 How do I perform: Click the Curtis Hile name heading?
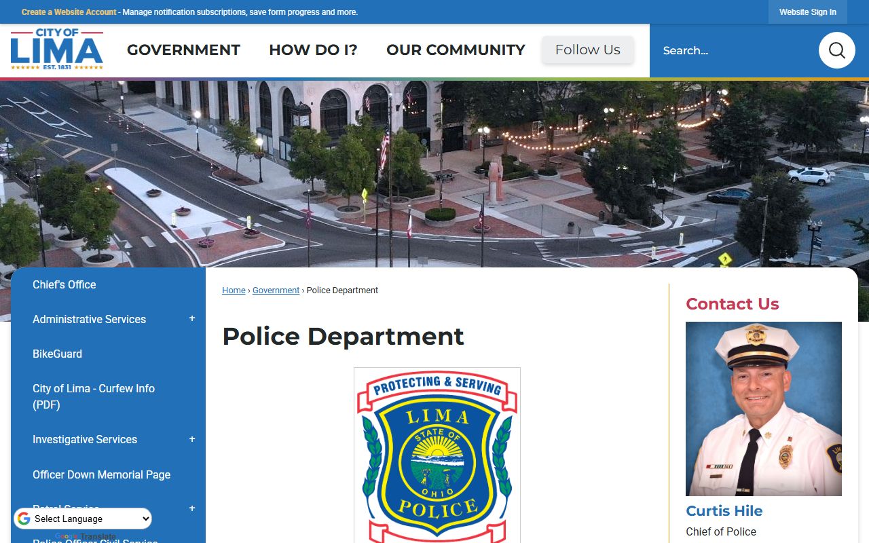coord(724,511)
